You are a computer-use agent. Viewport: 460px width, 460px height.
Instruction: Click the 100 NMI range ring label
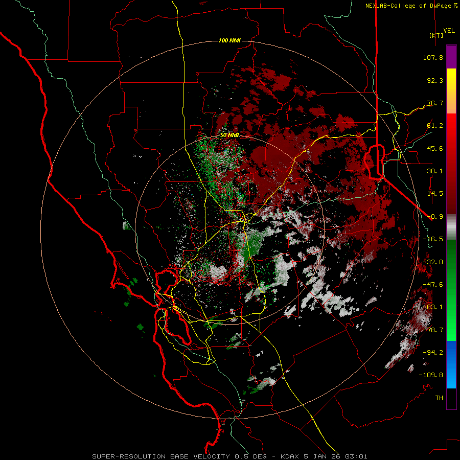[x=229, y=40]
